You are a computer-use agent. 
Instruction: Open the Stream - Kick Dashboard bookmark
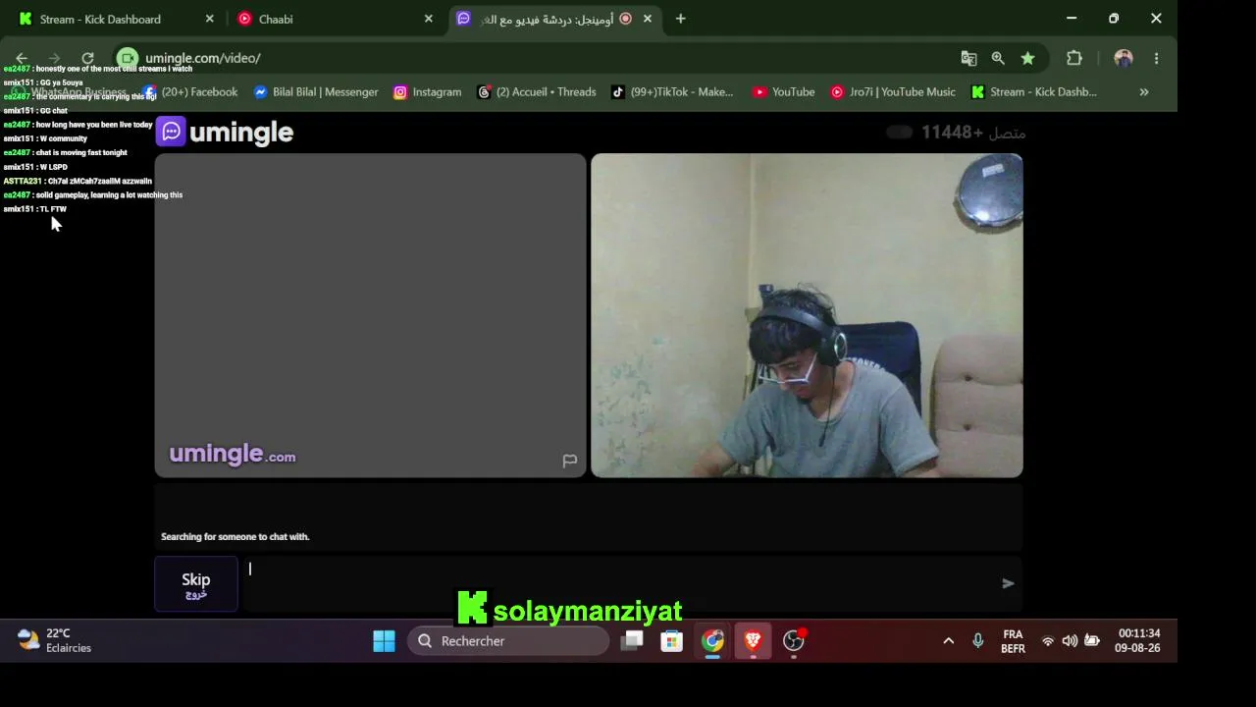tap(1034, 91)
